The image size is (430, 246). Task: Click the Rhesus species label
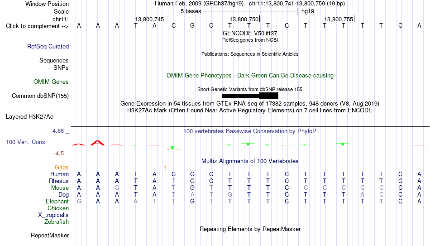59,181
